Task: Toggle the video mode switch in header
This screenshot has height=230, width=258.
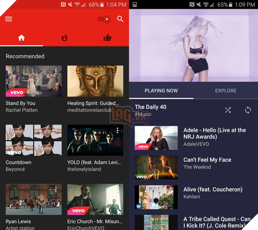Action: point(104,19)
